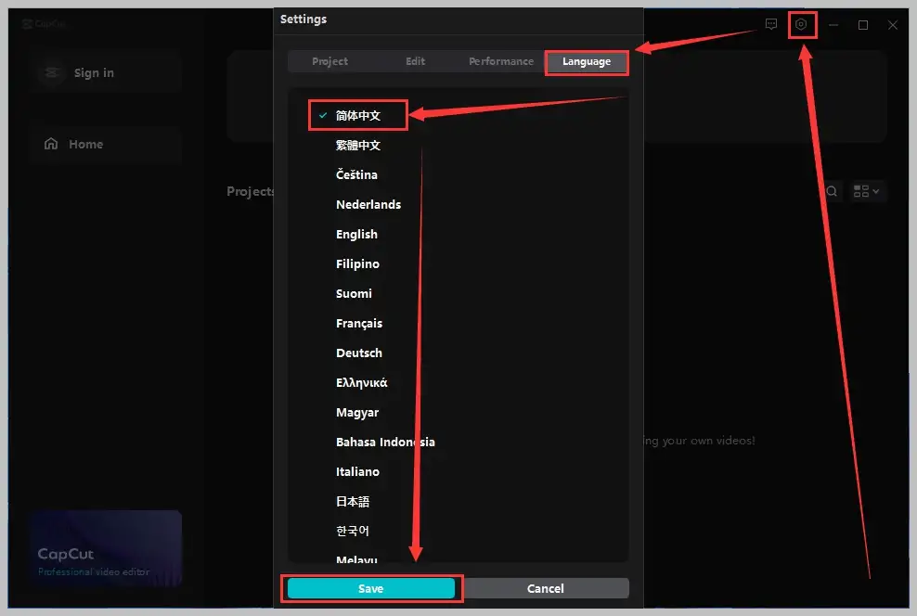Open the CapCut settings gear icon
This screenshot has height=616, width=917.
pyautogui.click(x=801, y=24)
